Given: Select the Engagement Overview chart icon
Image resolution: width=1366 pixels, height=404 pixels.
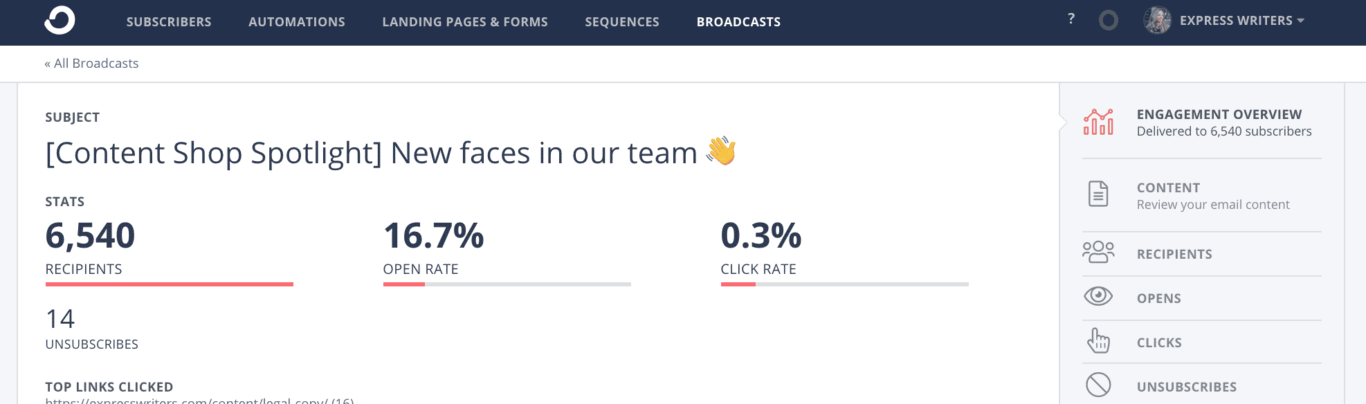Looking at the screenshot, I should pos(1098,122).
